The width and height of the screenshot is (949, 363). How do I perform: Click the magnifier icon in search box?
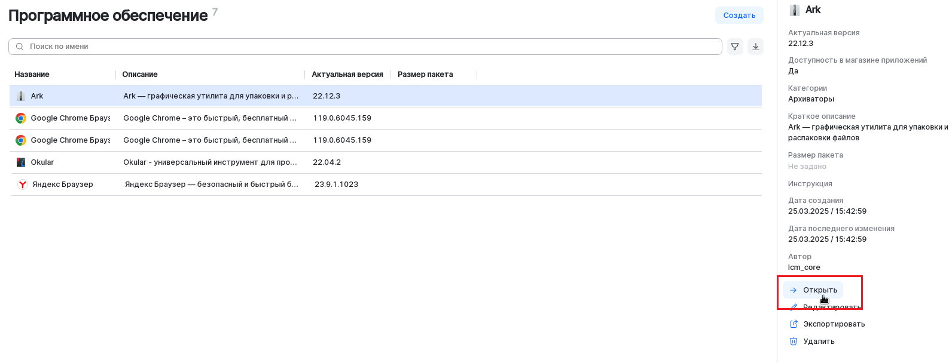[20, 47]
